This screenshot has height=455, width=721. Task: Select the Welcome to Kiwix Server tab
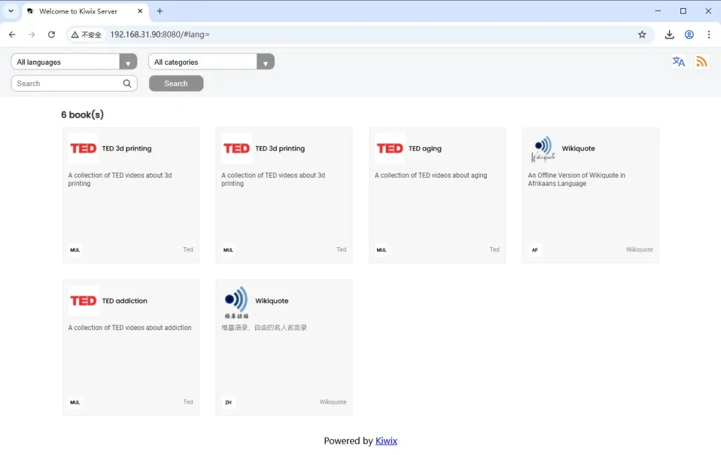pos(78,11)
